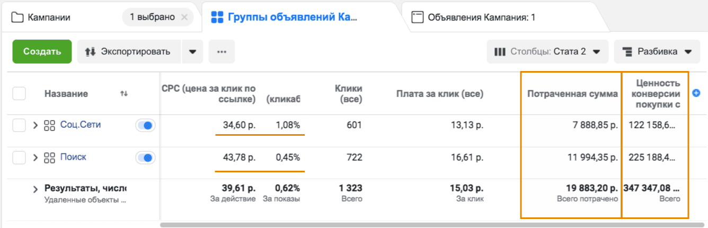708x228 pixels.
Task: Open the Соц.Сети ad set link
Action: 81,125
